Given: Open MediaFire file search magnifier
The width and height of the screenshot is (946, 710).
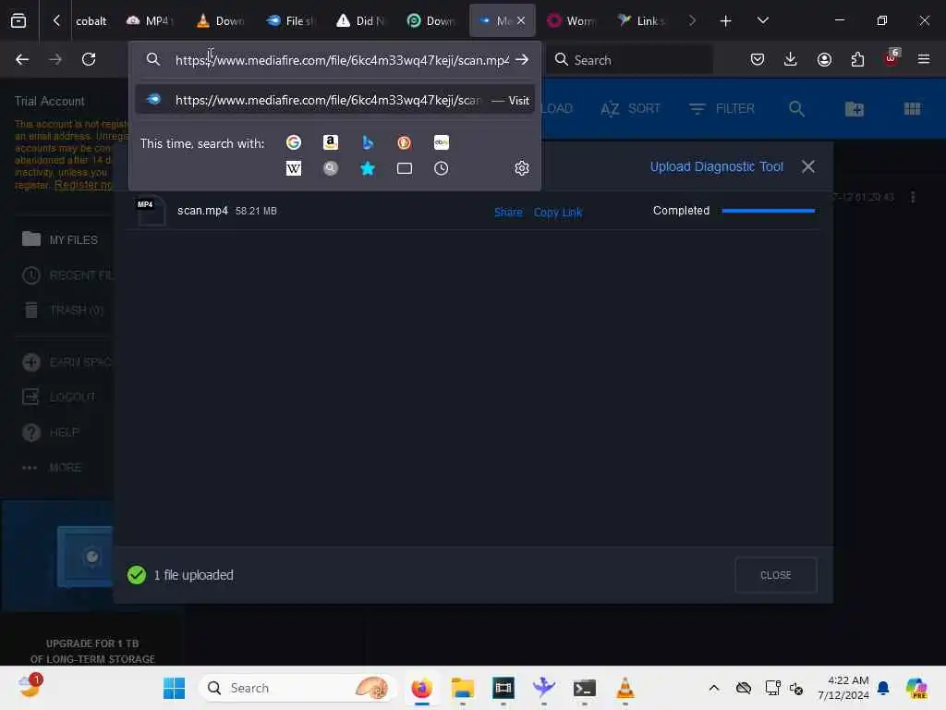Looking at the screenshot, I should coord(797,109).
